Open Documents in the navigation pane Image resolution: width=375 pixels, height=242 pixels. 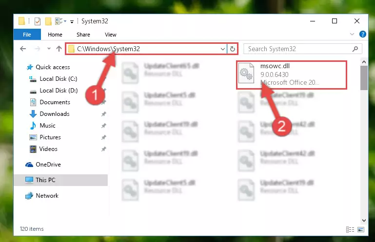point(55,102)
